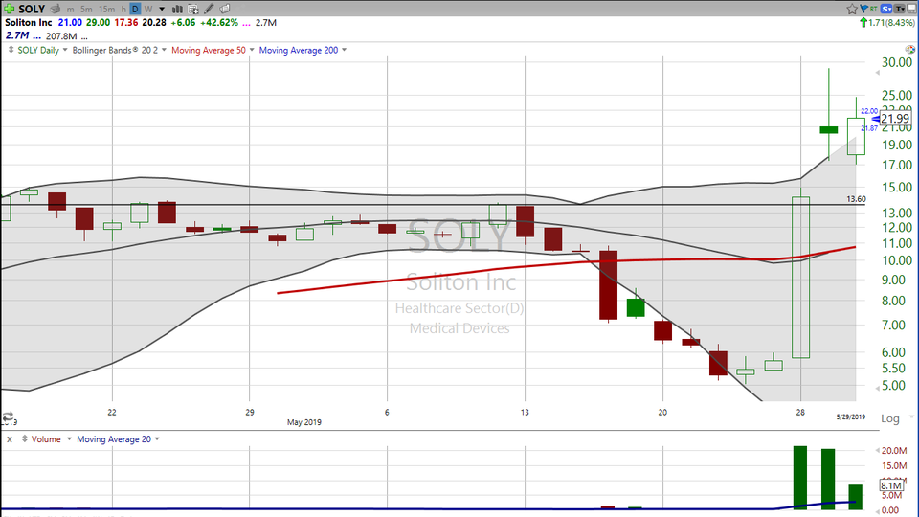Click the Volume label in lower pane
The width and height of the screenshot is (919, 517).
pos(46,439)
